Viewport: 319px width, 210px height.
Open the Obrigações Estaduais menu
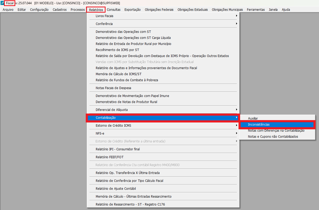click(x=193, y=10)
